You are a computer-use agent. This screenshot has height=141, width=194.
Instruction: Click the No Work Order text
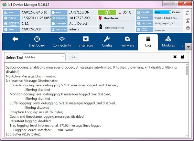(160, 30)
